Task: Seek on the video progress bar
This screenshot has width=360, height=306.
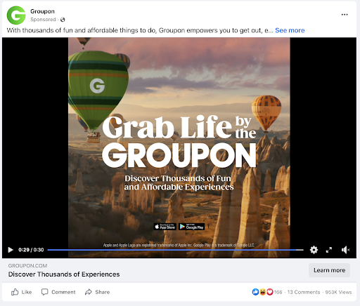Action: 175,250
